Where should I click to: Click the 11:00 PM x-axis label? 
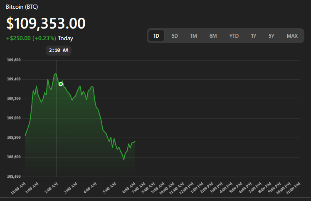click(x=294, y=188)
